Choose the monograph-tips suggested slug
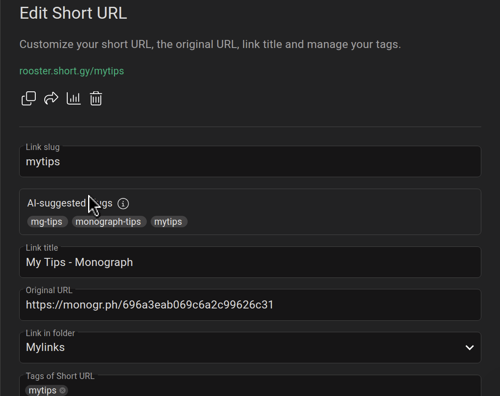Image resolution: width=500 pixels, height=396 pixels. pyautogui.click(x=109, y=222)
